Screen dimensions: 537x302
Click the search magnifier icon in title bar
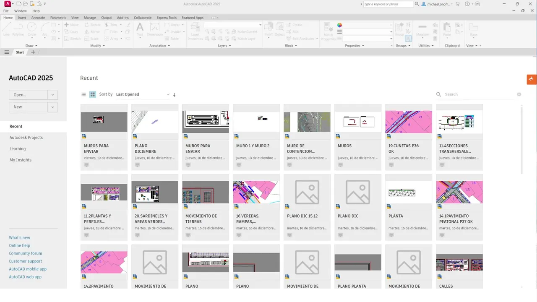(417, 4)
